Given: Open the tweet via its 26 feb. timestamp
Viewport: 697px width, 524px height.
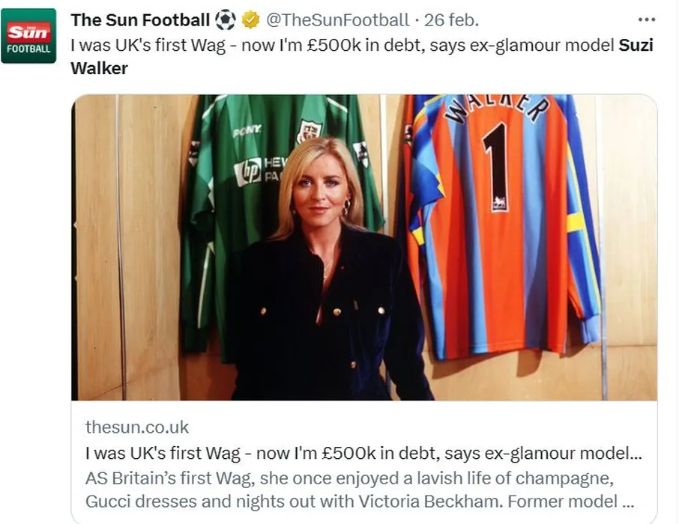Looking at the screenshot, I should [x=457, y=20].
